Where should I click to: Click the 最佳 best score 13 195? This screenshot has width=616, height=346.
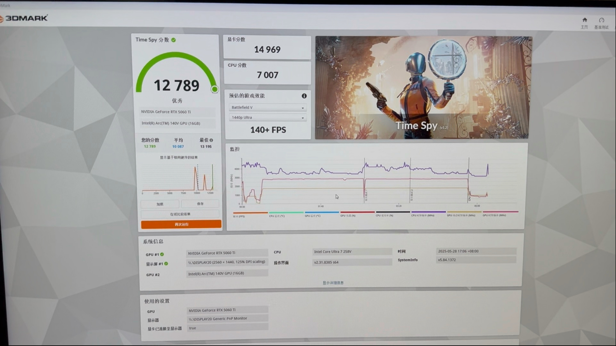(x=206, y=146)
